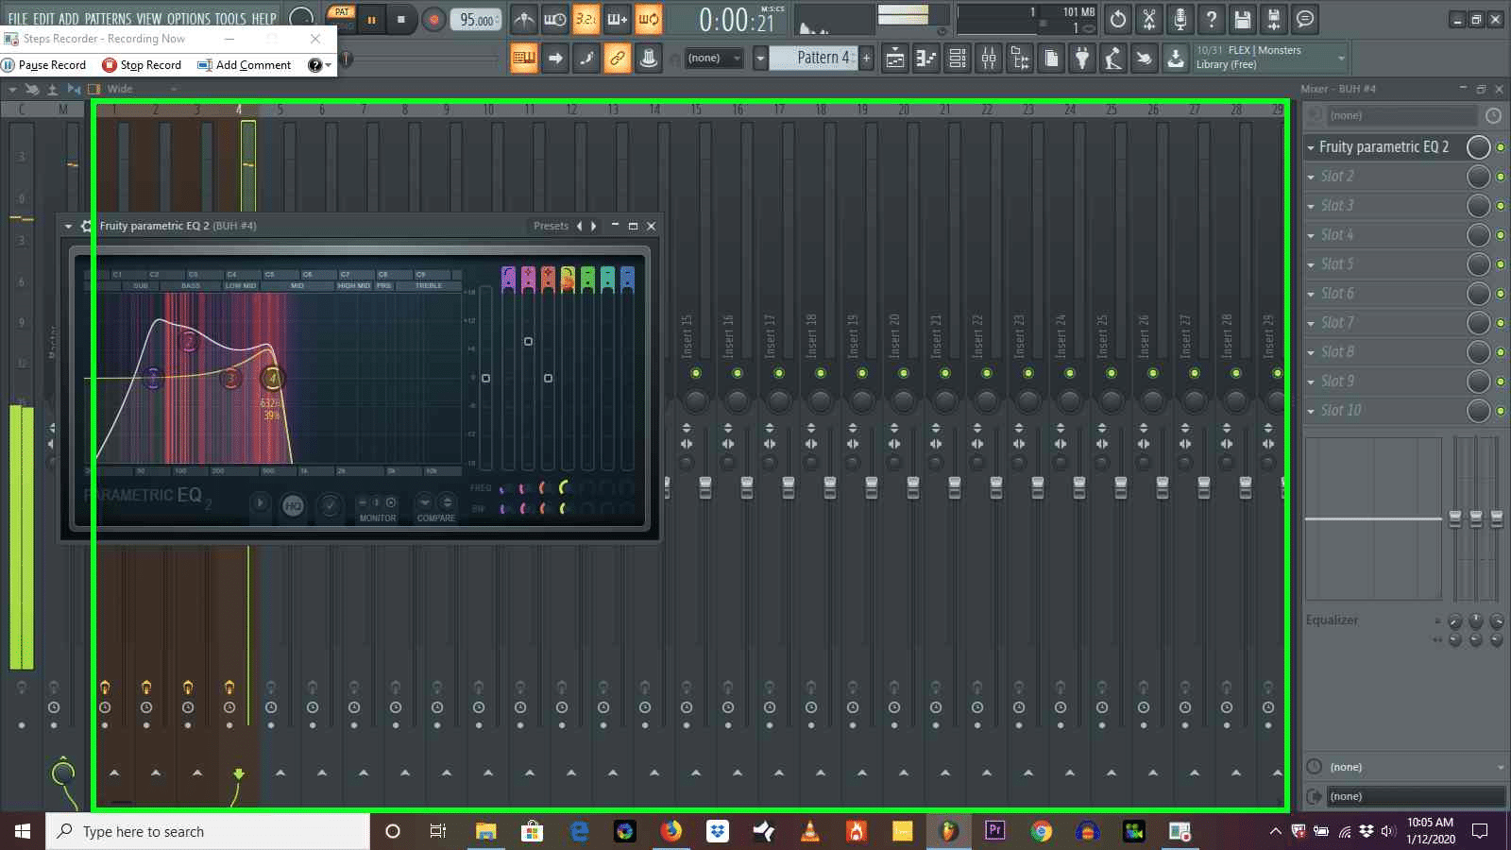This screenshot has height=850, width=1511.
Task: Open the playlist view icon
Action: click(895, 59)
